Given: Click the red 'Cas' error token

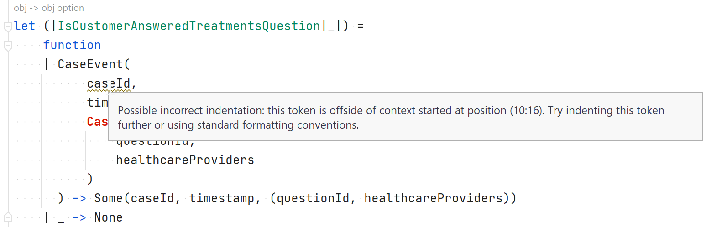Looking at the screenshot, I should [97, 122].
